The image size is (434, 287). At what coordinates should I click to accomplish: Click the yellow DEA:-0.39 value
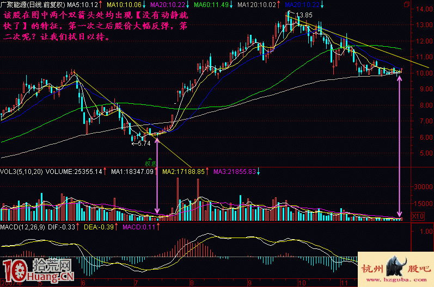click(99, 227)
